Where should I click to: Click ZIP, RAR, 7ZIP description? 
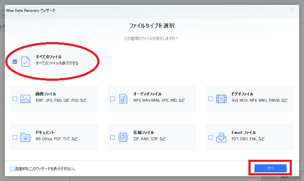pos(149,139)
